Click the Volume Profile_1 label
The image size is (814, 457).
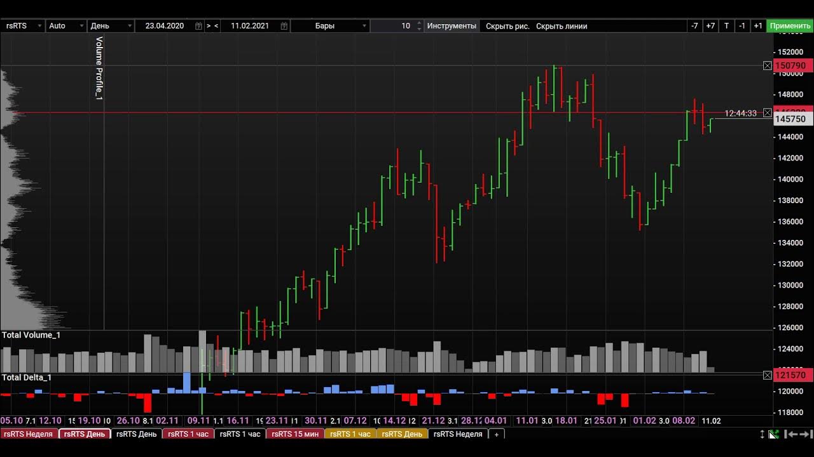(99, 68)
